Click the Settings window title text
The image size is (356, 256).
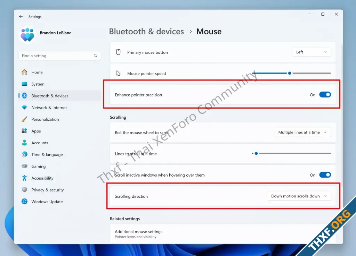click(x=35, y=17)
